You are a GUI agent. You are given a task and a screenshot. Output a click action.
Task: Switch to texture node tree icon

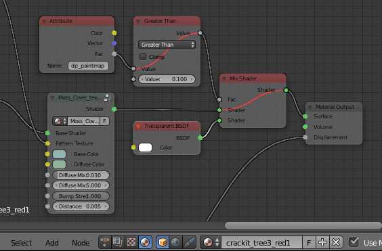pyautogui.click(x=131, y=242)
